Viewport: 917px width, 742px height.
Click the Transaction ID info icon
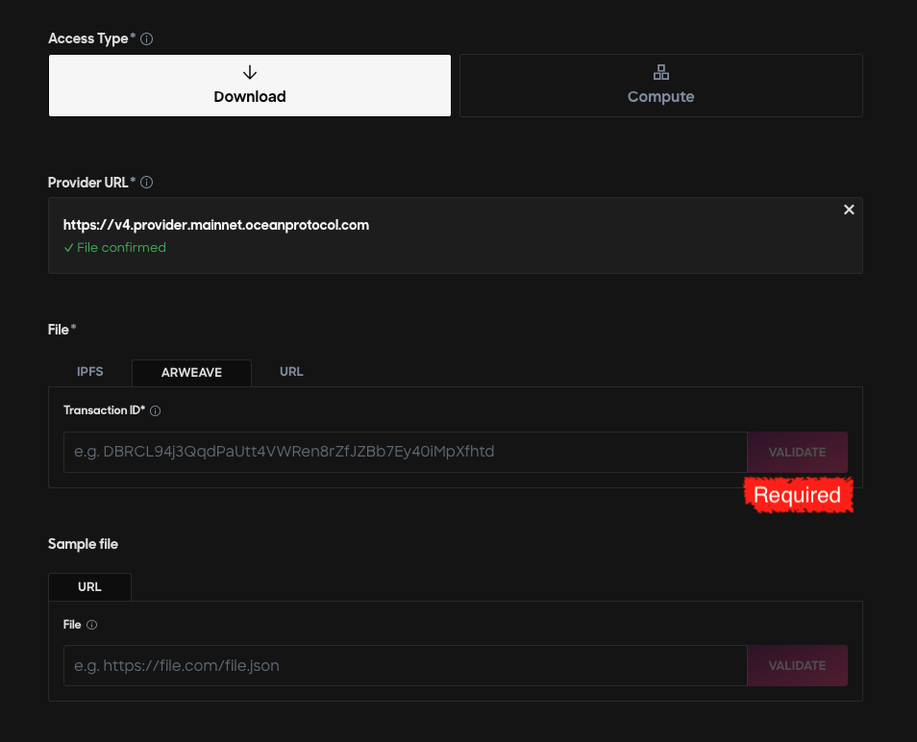coord(155,411)
